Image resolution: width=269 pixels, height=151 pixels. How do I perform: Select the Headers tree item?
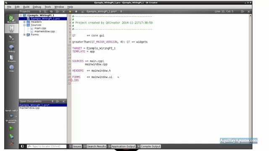(x=36, y=22)
